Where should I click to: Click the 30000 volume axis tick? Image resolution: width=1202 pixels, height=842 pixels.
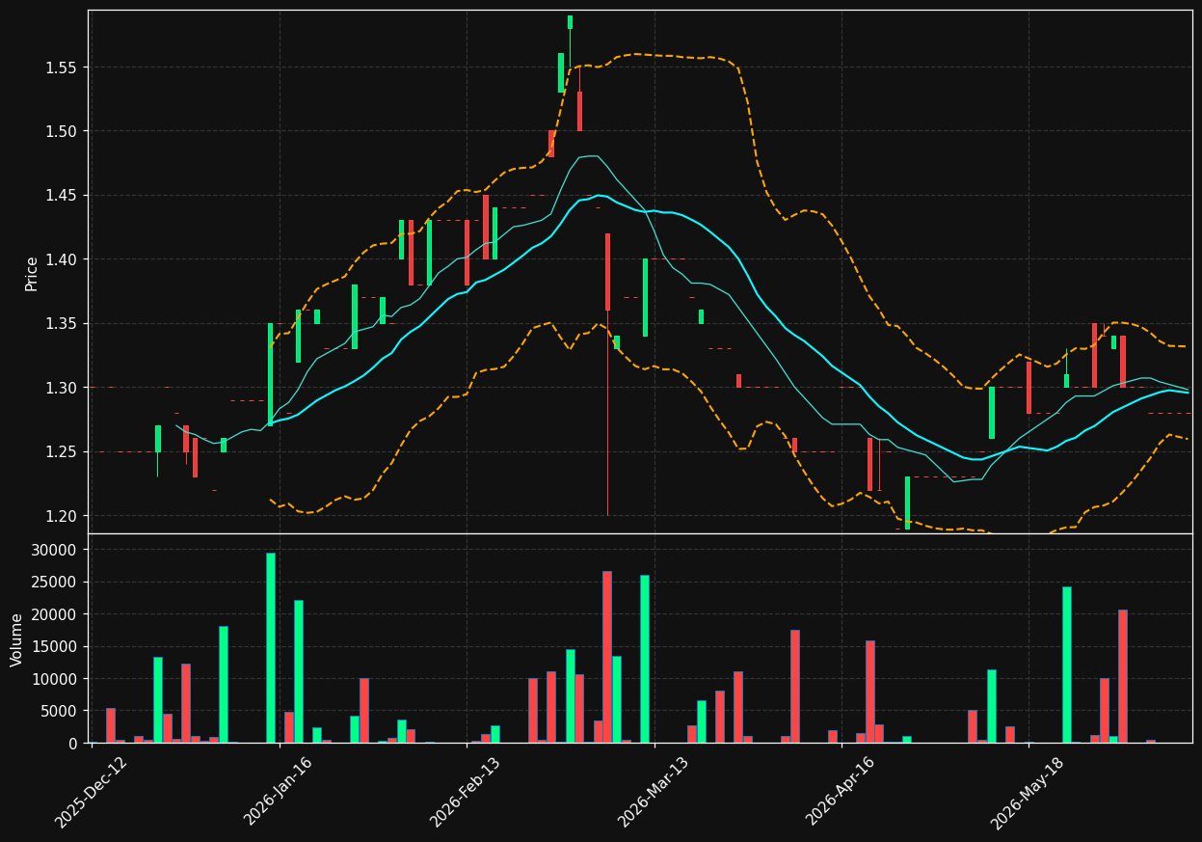click(x=56, y=550)
